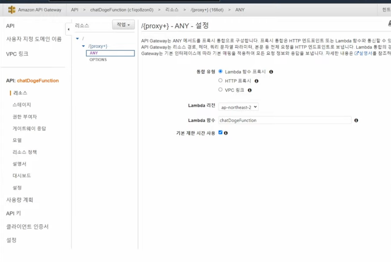Select OPTIONS method in resource tree
391x262 pixels.
click(x=98, y=60)
